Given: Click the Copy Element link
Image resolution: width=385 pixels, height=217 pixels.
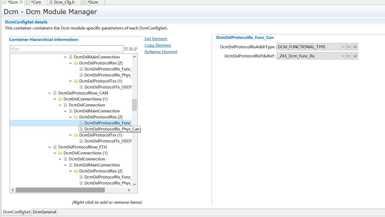Looking at the screenshot, I should click(x=158, y=45).
